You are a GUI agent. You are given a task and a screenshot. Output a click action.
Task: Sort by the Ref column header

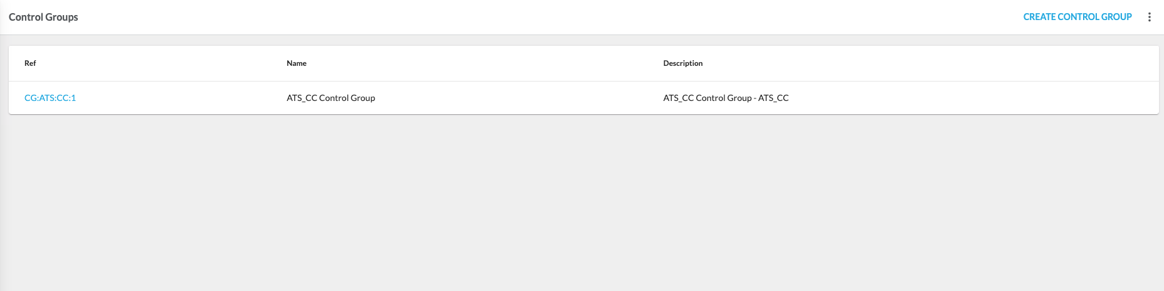30,63
